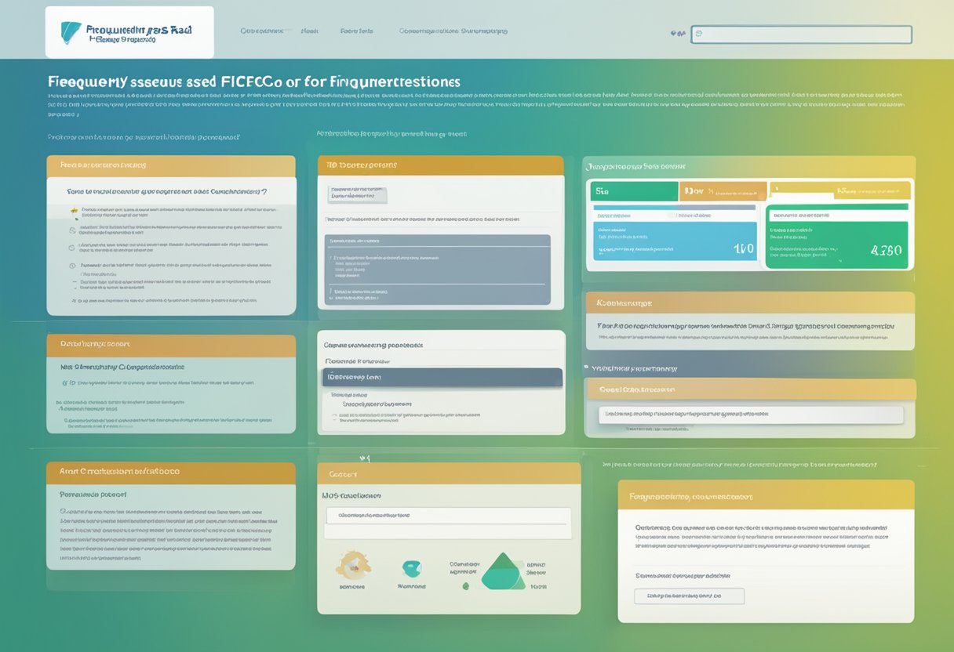Open the orange tab in the stats panel
Screen dimensions: 954x652
point(723,191)
